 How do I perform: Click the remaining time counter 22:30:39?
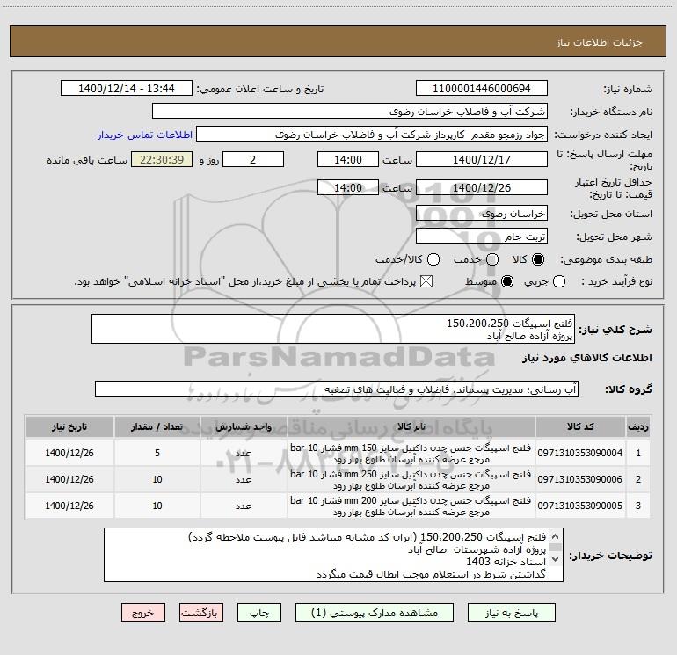click(x=162, y=159)
